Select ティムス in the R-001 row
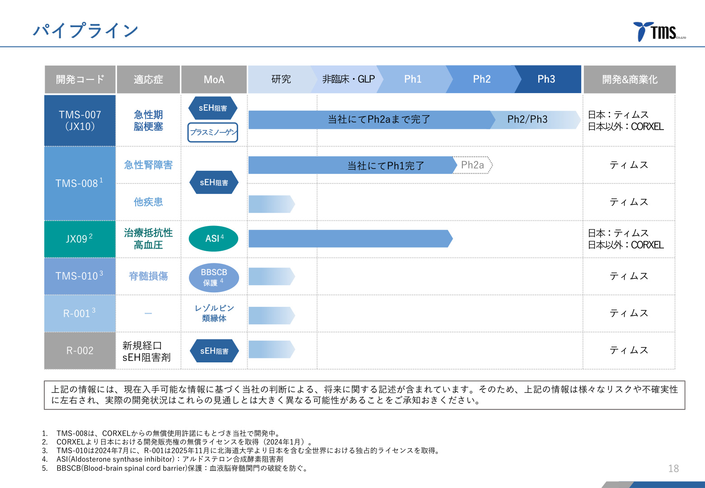Image resolution: width=705 pixels, height=488 pixels. 629,313
